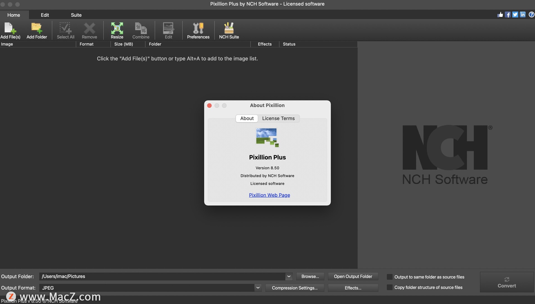The height and width of the screenshot is (304, 535).
Task: Expand the Output Format dropdown arrow
Action: (x=258, y=288)
